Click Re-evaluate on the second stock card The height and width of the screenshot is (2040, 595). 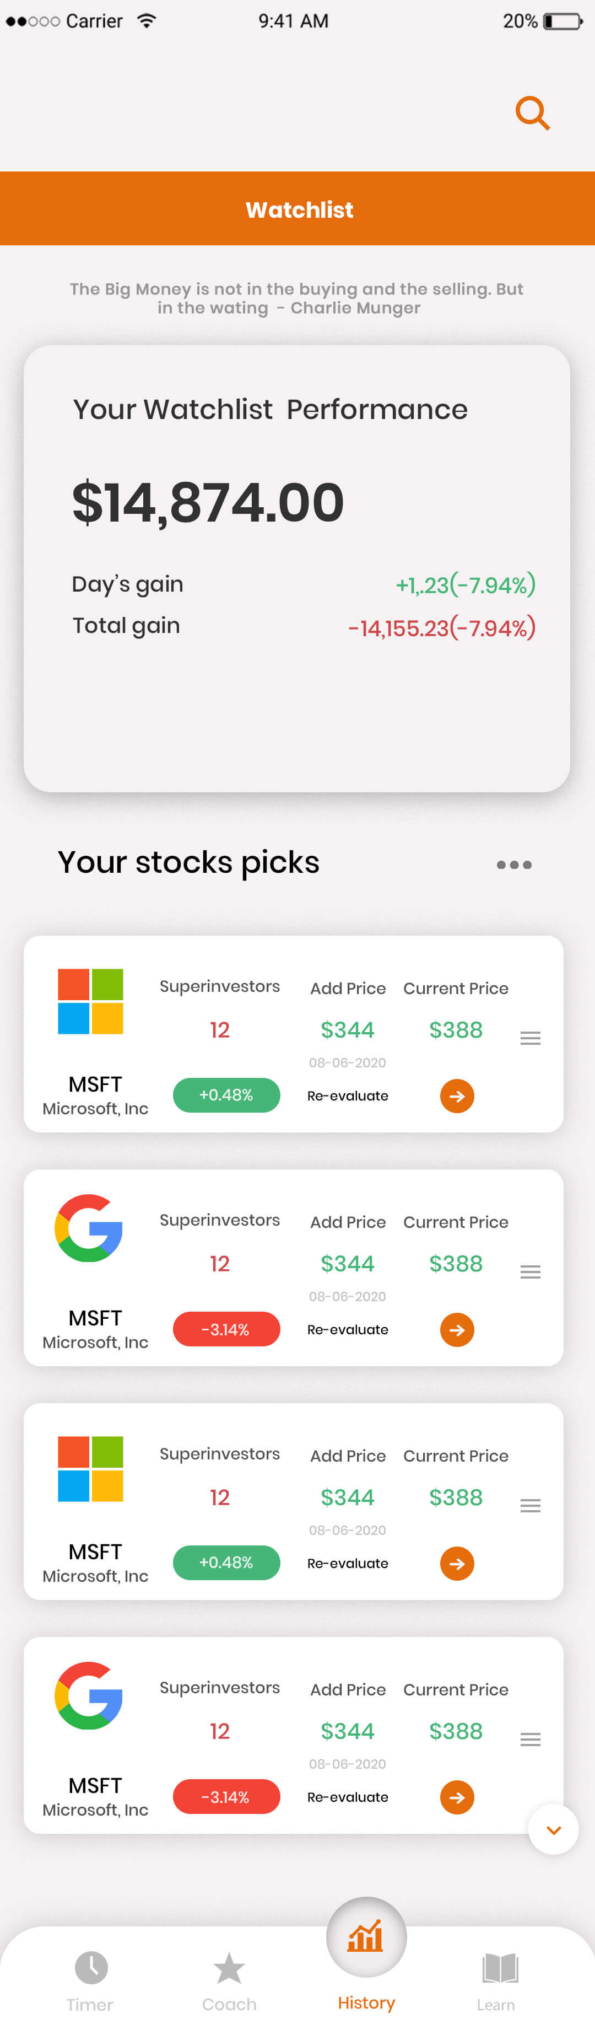[347, 1330]
